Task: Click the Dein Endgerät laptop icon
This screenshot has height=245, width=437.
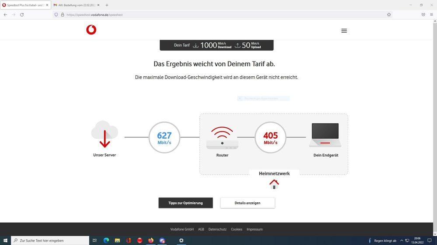Action: coord(325,135)
